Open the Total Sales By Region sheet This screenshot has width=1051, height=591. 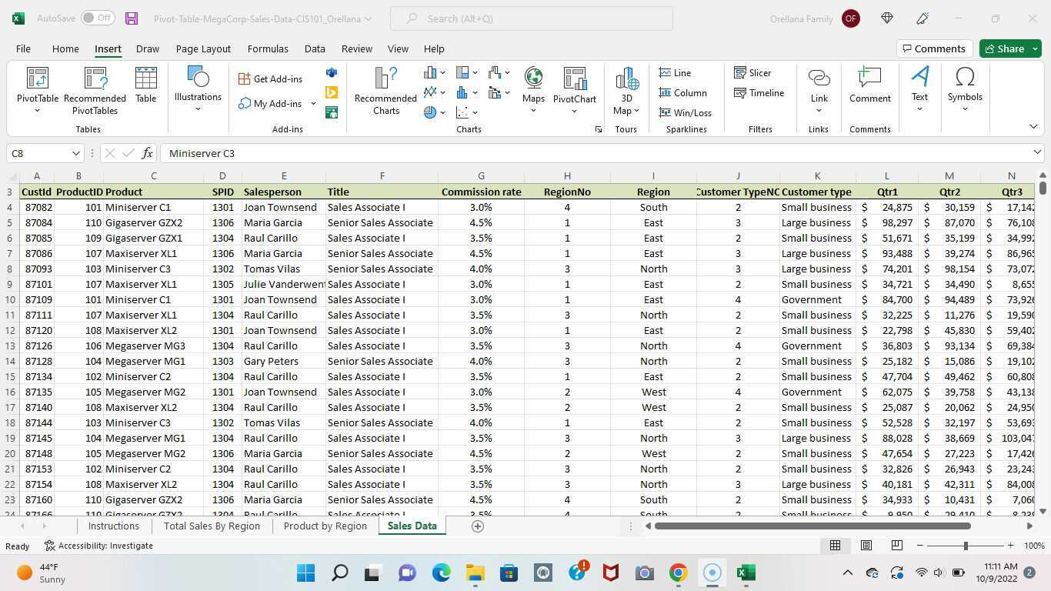212,526
